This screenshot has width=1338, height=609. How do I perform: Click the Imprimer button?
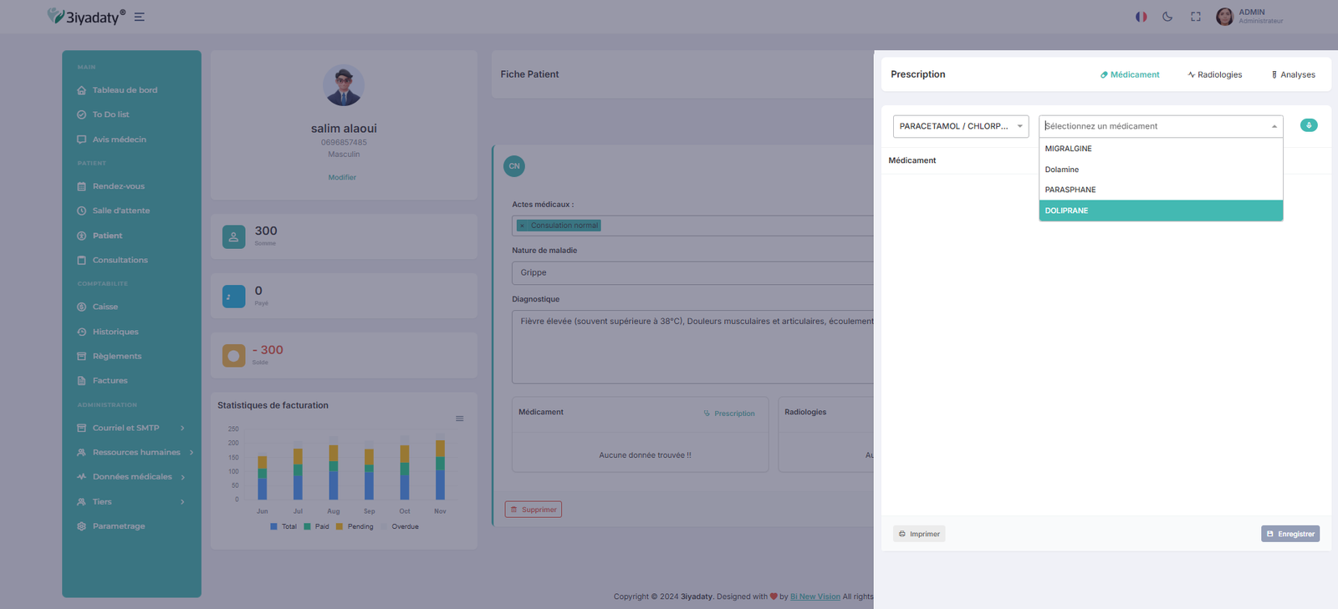(919, 534)
